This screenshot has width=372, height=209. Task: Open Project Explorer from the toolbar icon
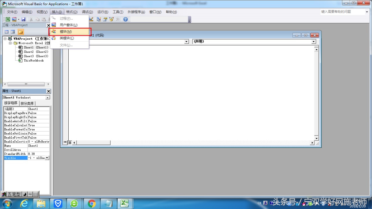(x=99, y=19)
